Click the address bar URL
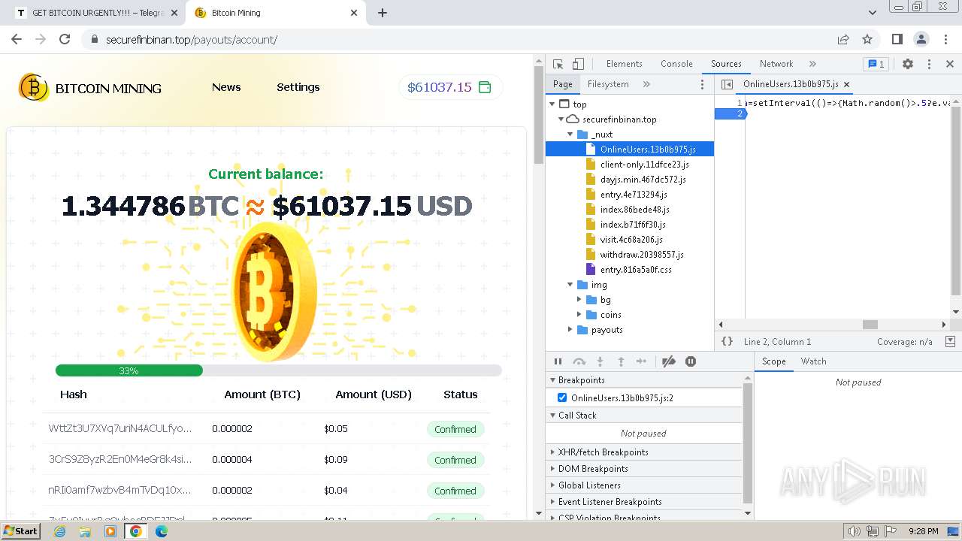 click(192, 40)
